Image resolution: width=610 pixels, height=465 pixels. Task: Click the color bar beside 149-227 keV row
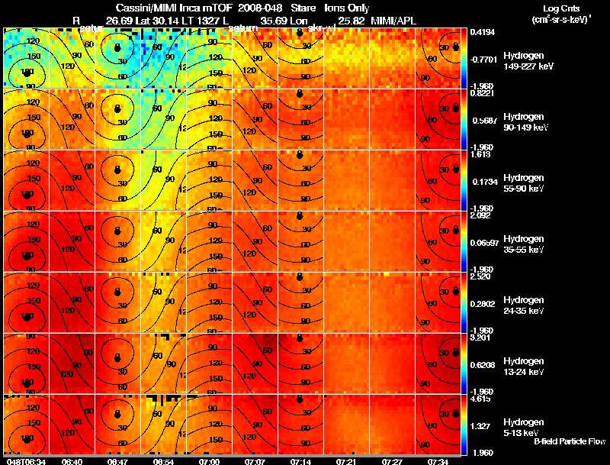point(464,58)
